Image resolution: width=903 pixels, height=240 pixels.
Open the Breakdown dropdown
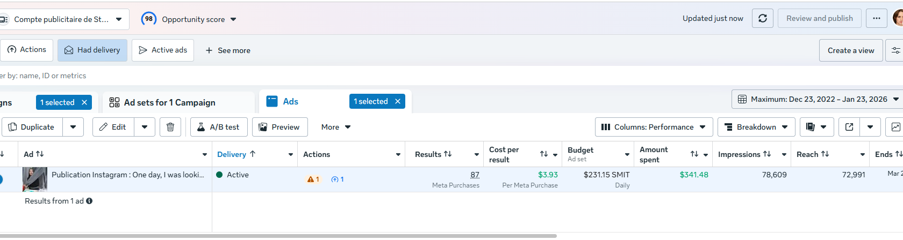point(756,127)
